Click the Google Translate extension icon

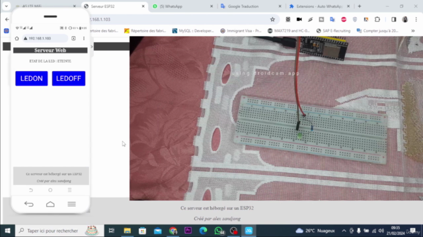point(332,19)
